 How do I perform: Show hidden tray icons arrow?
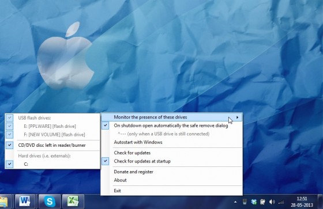tap(235, 202)
